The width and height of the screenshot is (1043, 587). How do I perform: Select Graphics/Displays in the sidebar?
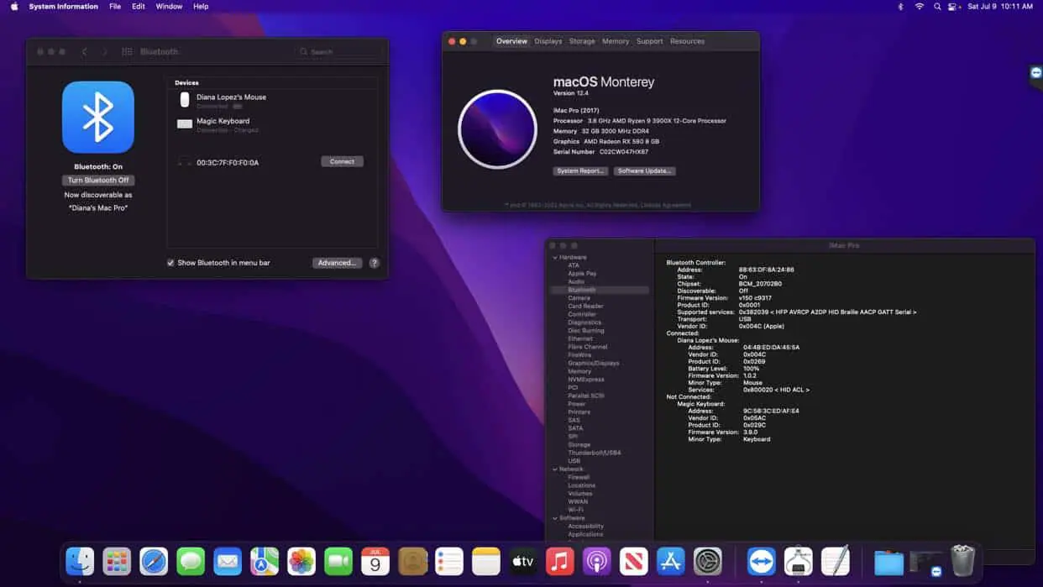coord(593,364)
